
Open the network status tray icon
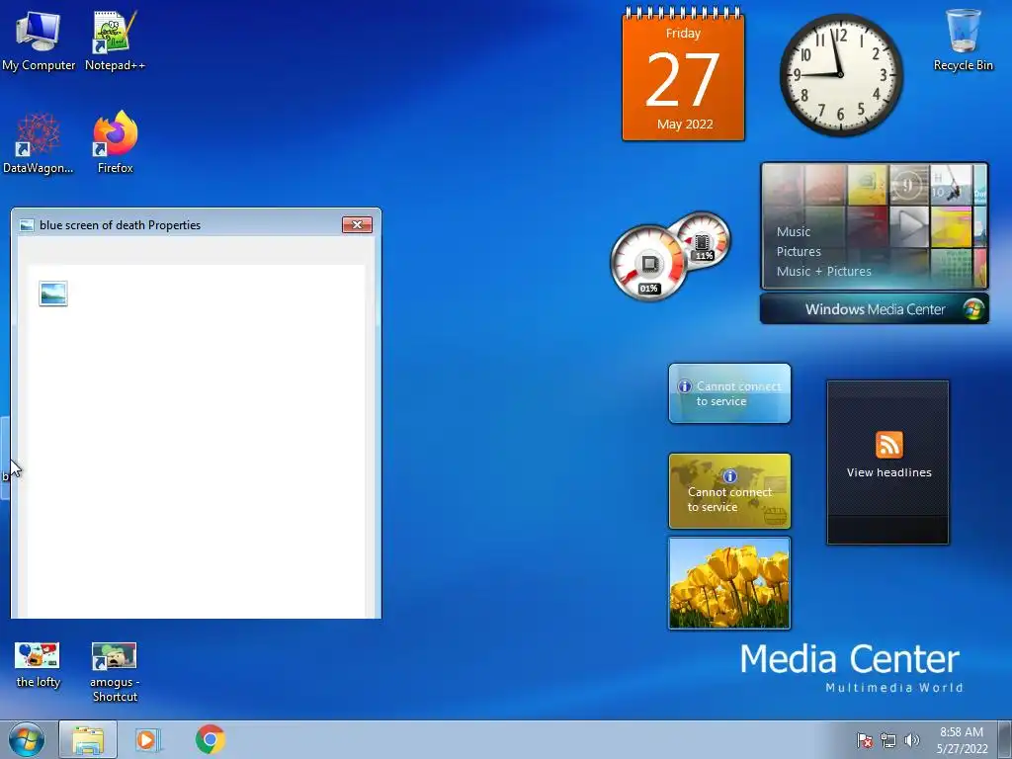[x=888, y=740]
